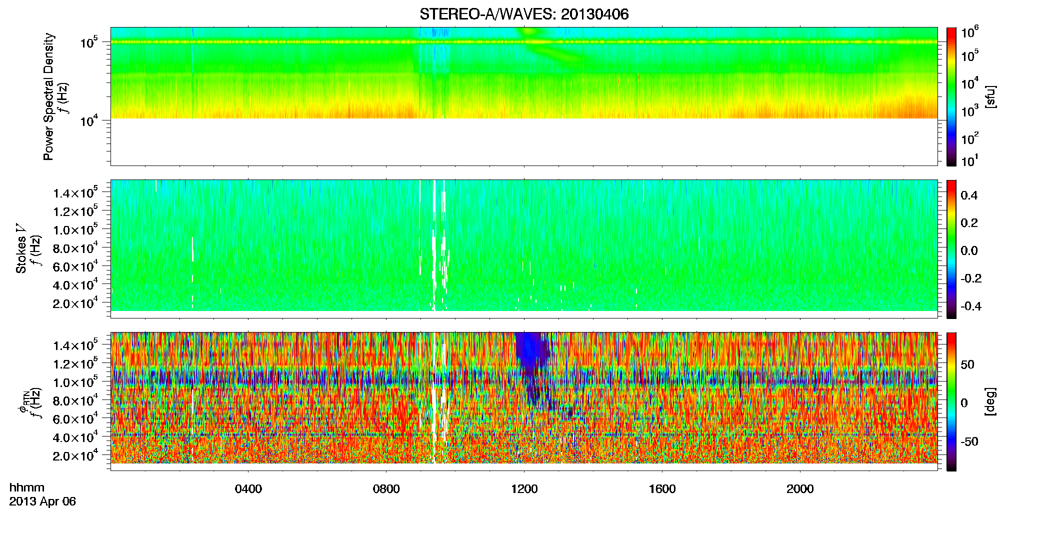Select the -0.2 value on Stokes color bar

coord(971,278)
